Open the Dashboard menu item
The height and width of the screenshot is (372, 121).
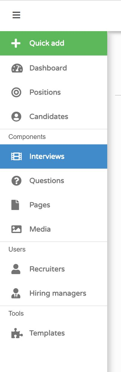point(54,68)
